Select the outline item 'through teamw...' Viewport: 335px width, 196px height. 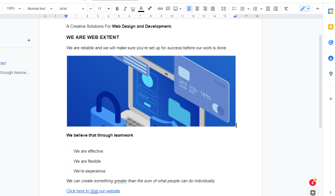[x=14, y=73]
